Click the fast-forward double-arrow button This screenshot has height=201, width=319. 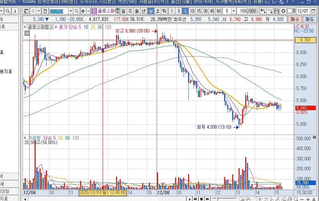tap(207, 199)
